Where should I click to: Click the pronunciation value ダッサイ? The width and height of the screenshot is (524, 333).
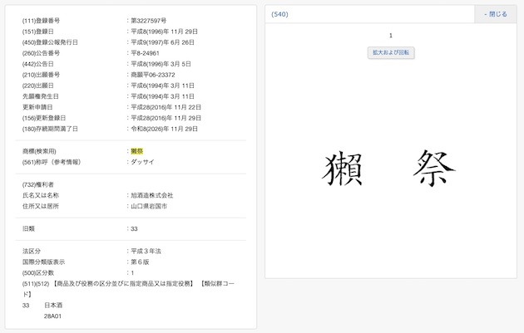(x=142, y=161)
